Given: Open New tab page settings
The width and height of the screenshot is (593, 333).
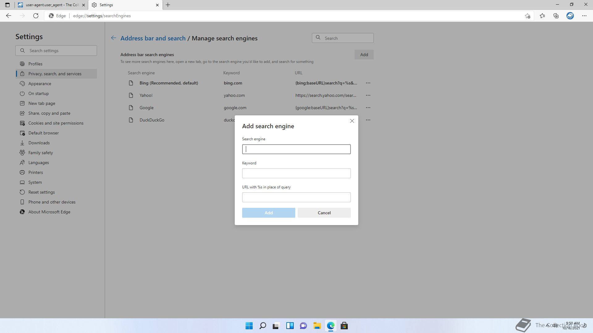Looking at the screenshot, I should 56,103.
